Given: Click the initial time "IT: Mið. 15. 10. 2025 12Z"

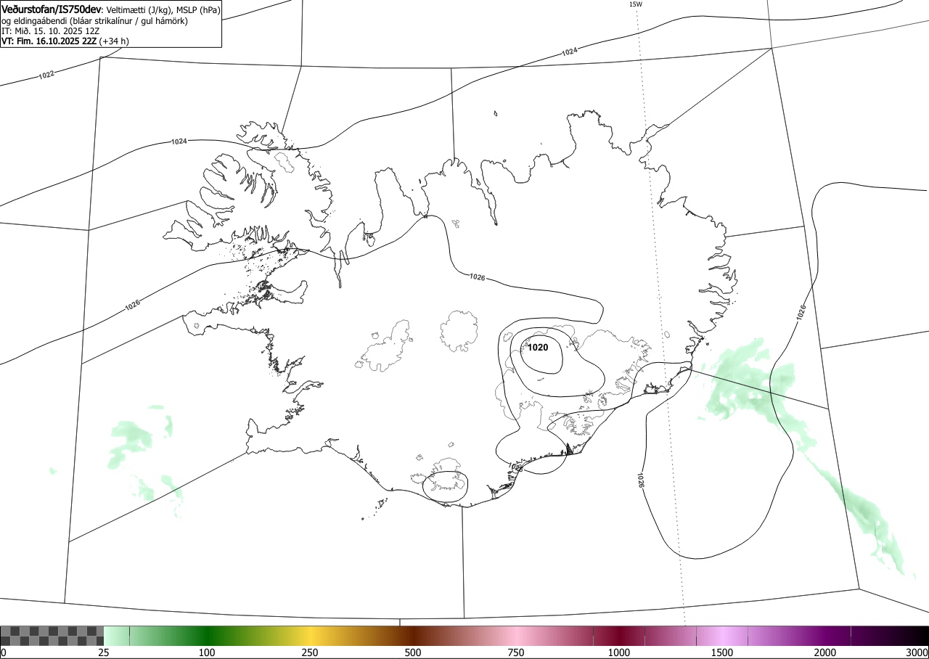Looking at the screenshot, I should click(x=50, y=31).
